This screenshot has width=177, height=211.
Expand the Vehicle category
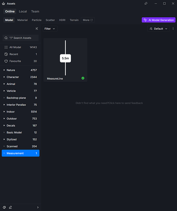coord(4,91)
